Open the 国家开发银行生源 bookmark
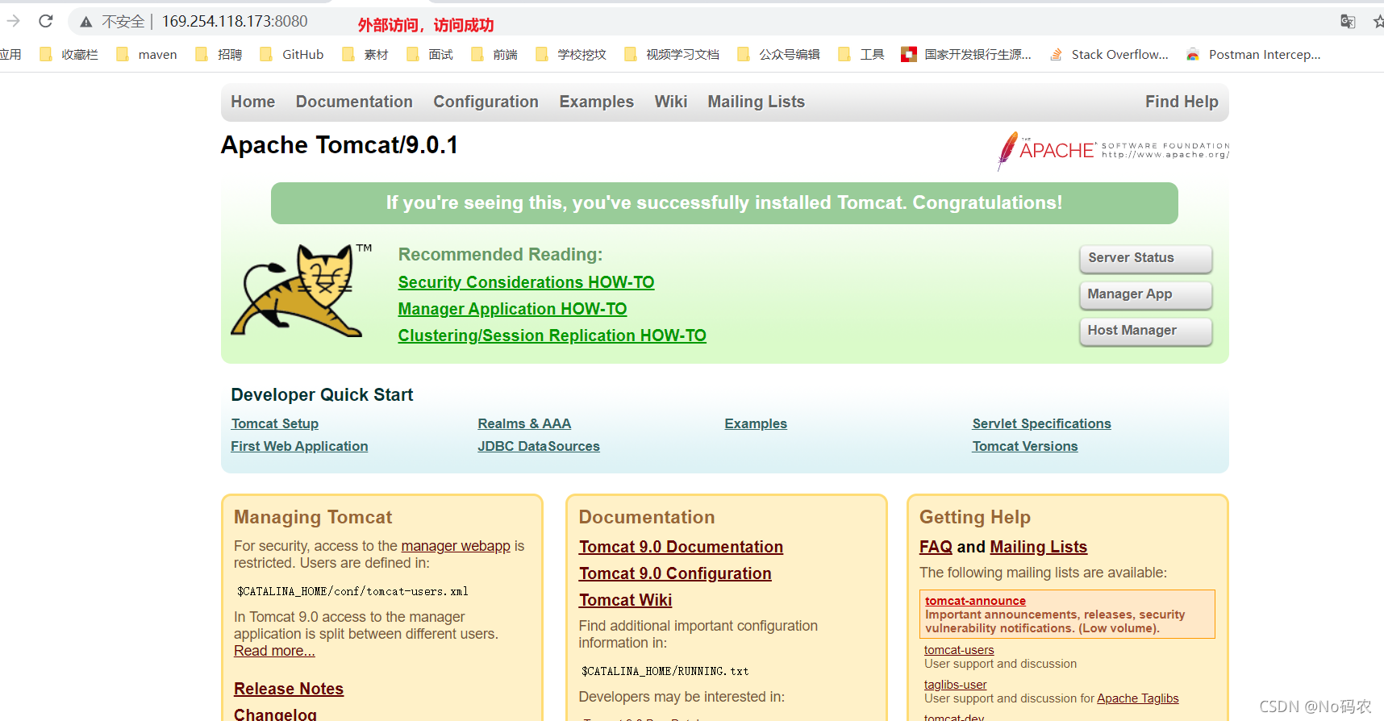 [966, 55]
